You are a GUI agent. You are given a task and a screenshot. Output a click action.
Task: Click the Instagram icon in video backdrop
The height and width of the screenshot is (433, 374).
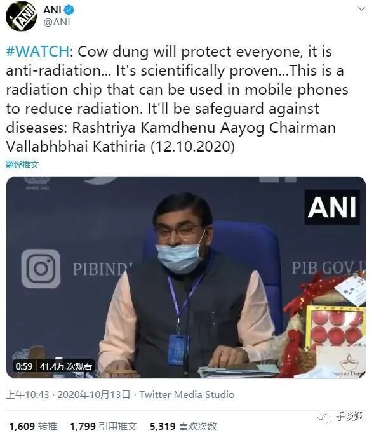pyautogui.click(x=41, y=269)
